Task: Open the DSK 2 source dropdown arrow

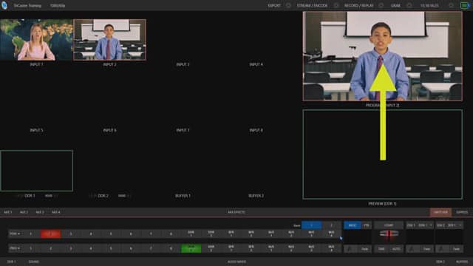Action: point(460,225)
